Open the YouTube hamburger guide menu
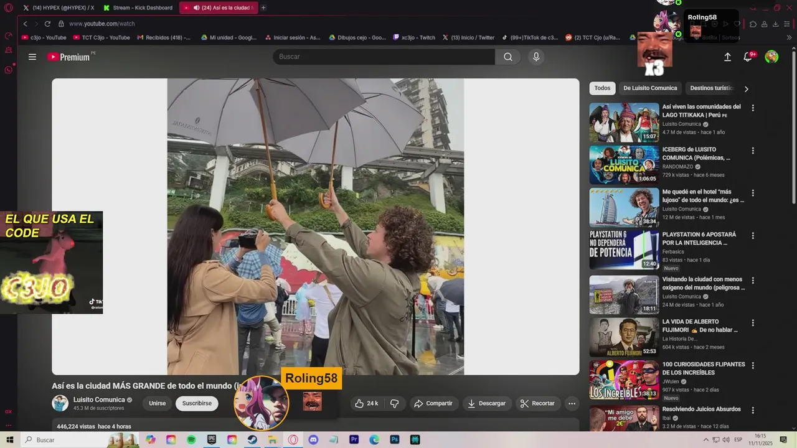797x448 pixels. point(32,57)
